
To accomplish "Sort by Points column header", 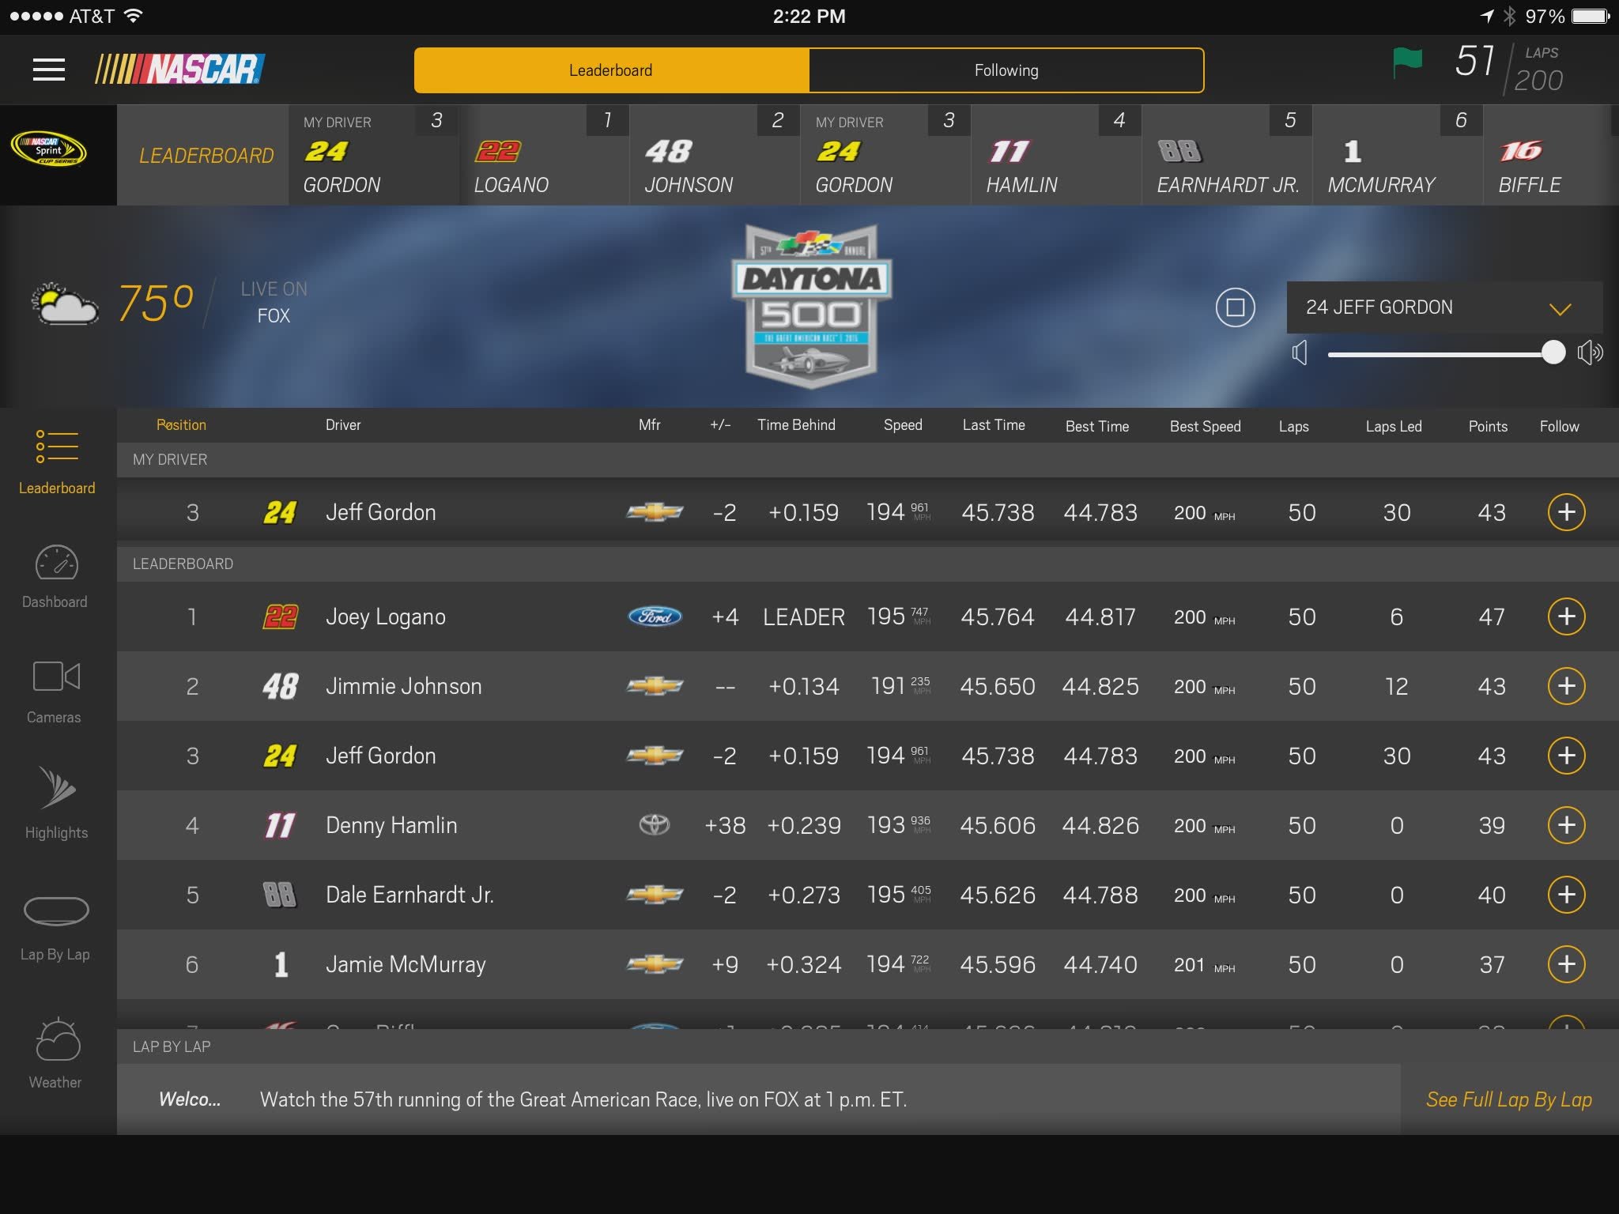I will pyautogui.click(x=1488, y=427).
